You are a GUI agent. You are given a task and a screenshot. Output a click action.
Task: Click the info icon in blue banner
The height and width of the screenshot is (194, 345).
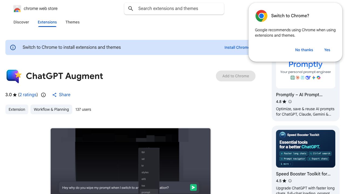[x=13, y=47]
